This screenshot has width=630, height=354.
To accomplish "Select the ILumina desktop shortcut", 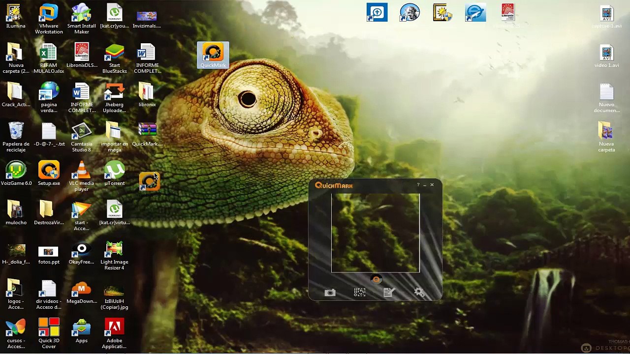I will coord(16,16).
